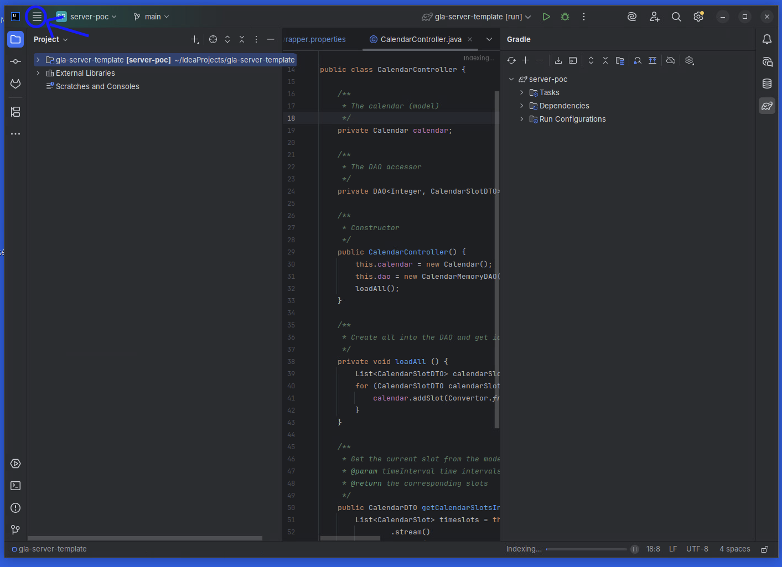Image resolution: width=782 pixels, height=567 pixels.
Task: Click the Search Everywhere magnifier icon
Action: coord(676,17)
